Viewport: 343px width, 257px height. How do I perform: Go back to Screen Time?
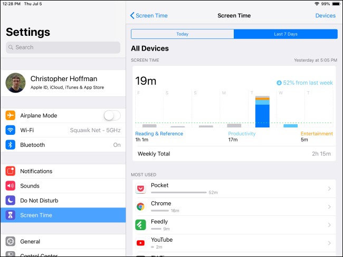point(149,16)
